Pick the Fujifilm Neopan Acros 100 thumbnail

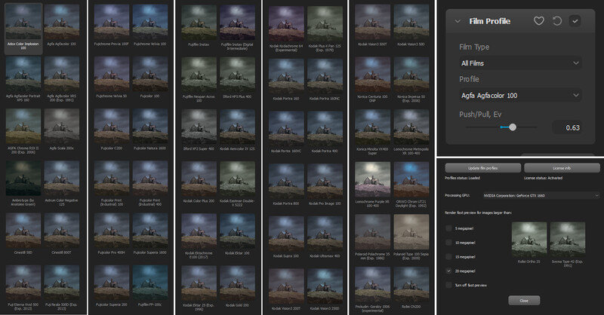point(199,75)
